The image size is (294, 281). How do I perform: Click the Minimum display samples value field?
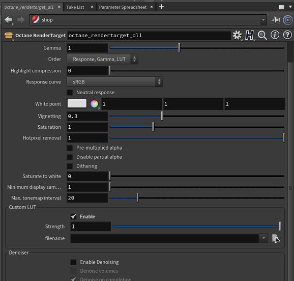click(x=87, y=187)
